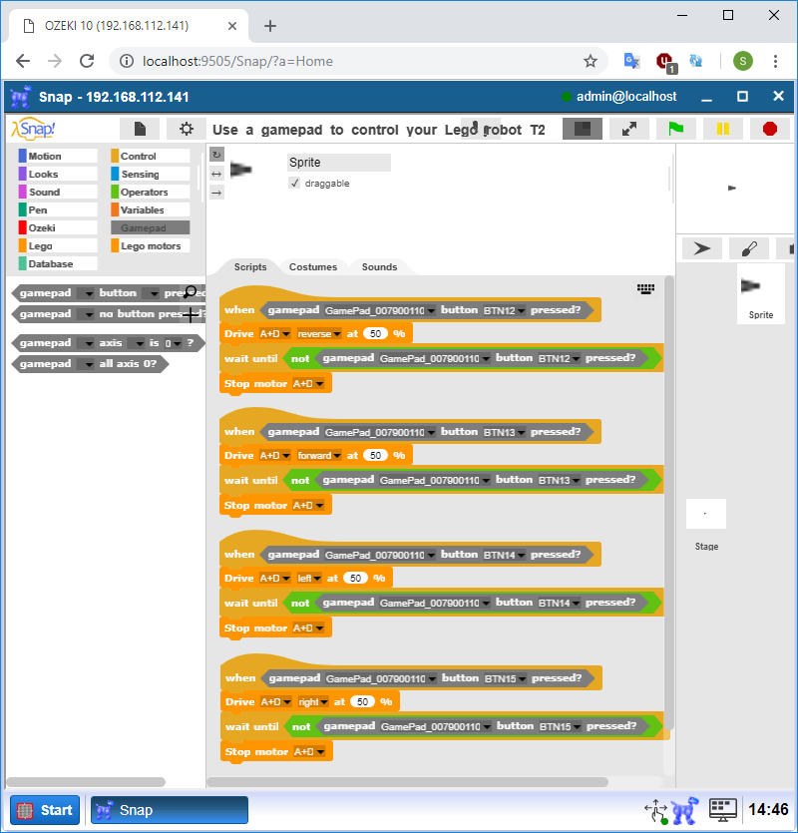Click the Snap taskbar item
798x833 pixels.
tap(169, 810)
